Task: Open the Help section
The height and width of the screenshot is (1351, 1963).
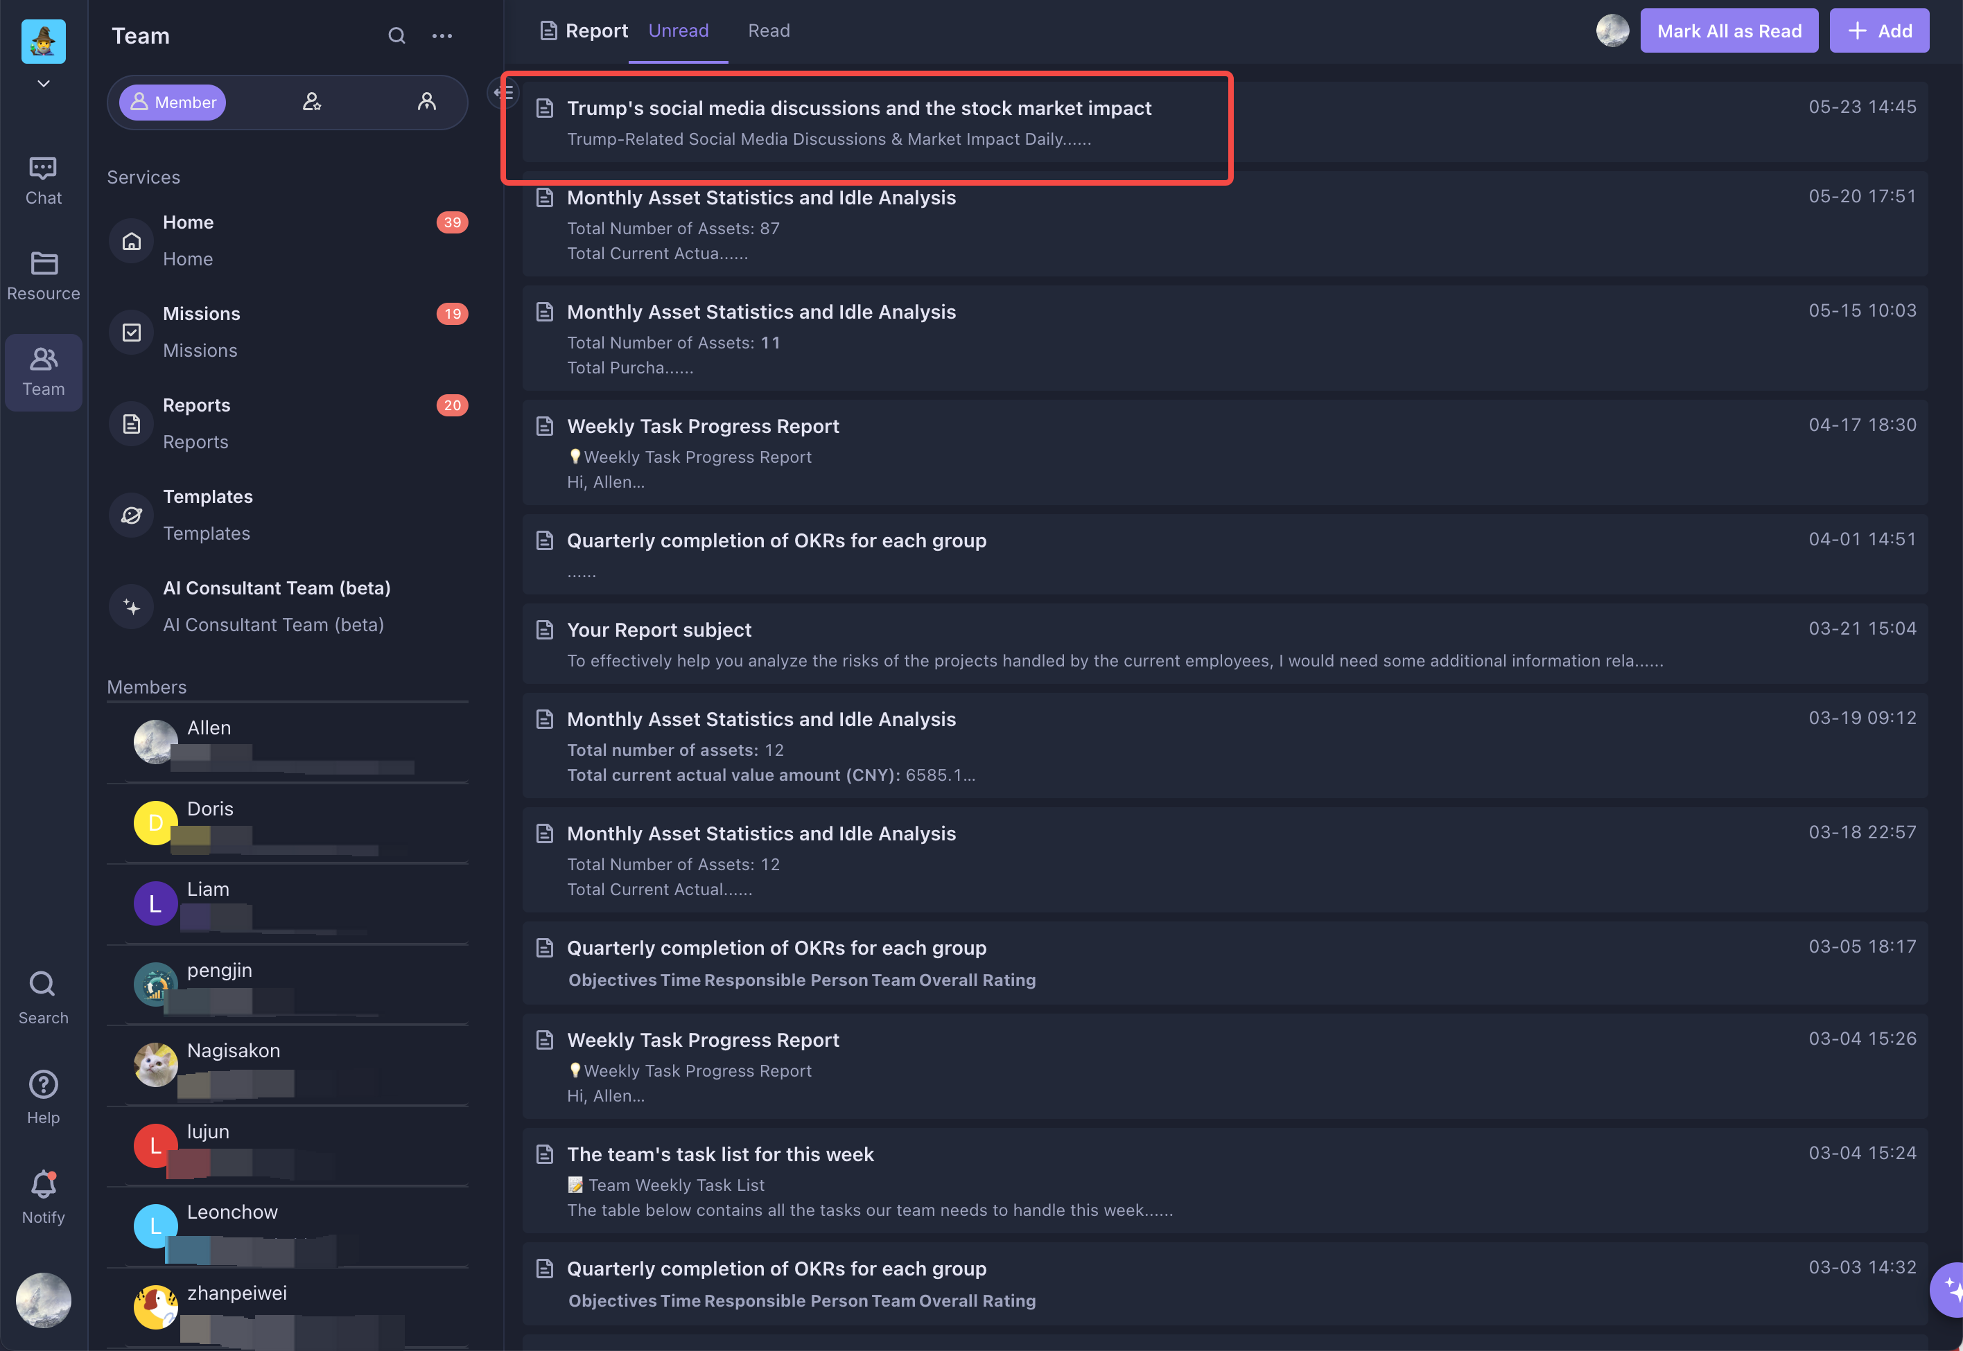Action: [x=43, y=1097]
